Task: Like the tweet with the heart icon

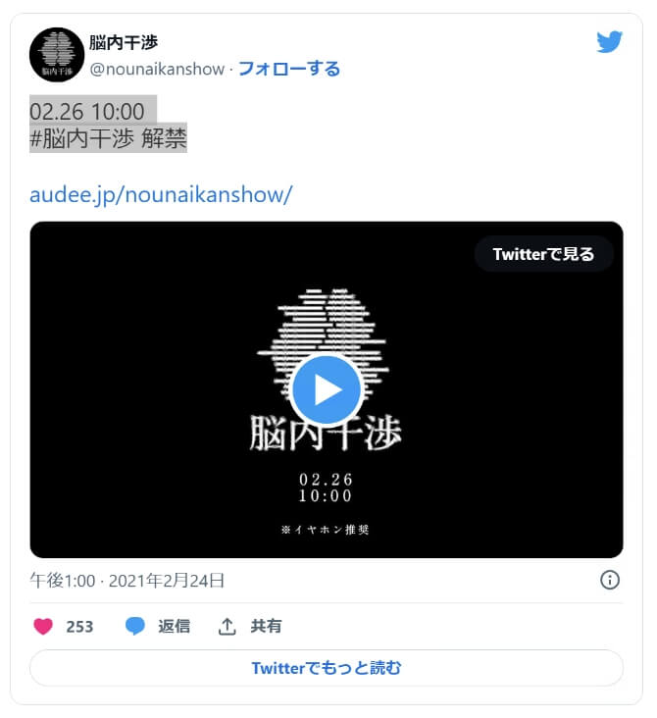Action: click(x=43, y=626)
